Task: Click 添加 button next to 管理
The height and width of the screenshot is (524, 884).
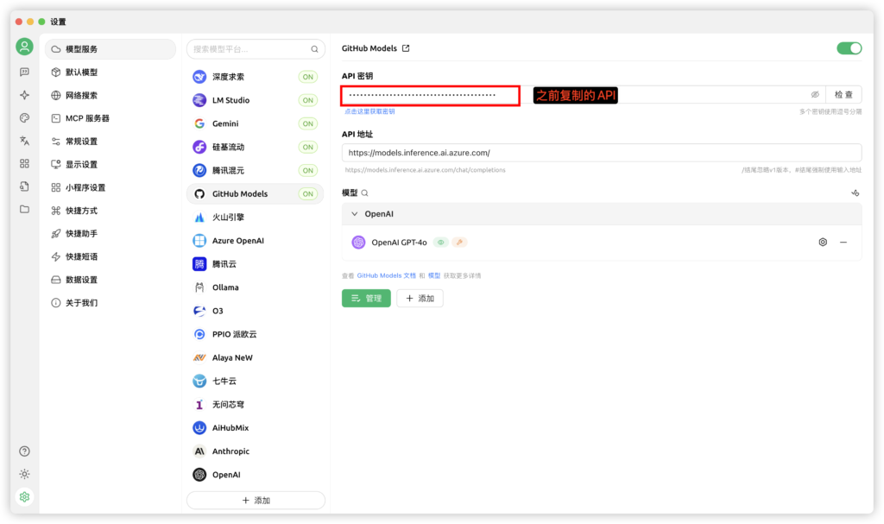Action: [420, 299]
